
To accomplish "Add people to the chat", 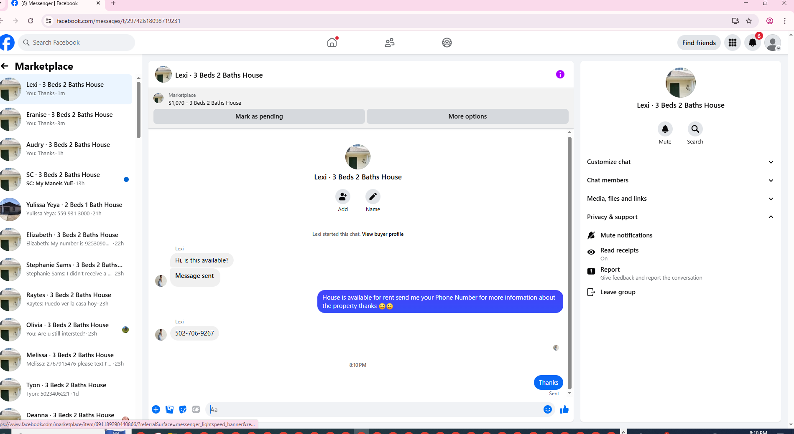I will (343, 197).
